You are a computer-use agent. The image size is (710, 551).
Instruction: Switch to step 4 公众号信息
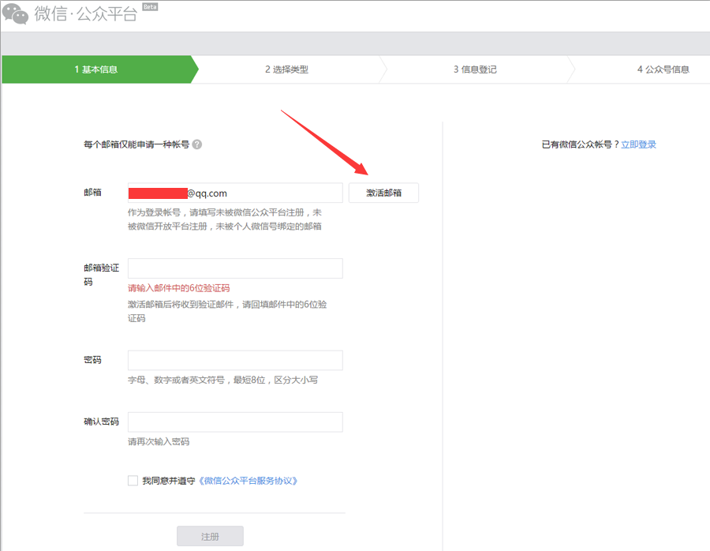point(663,69)
